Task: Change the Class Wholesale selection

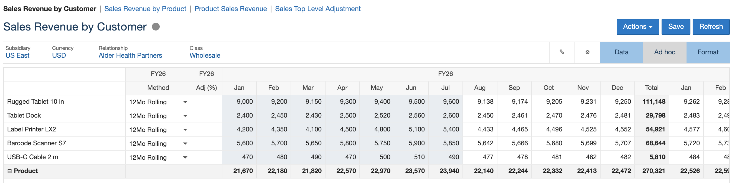Action: pyautogui.click(x=205, y=55)
